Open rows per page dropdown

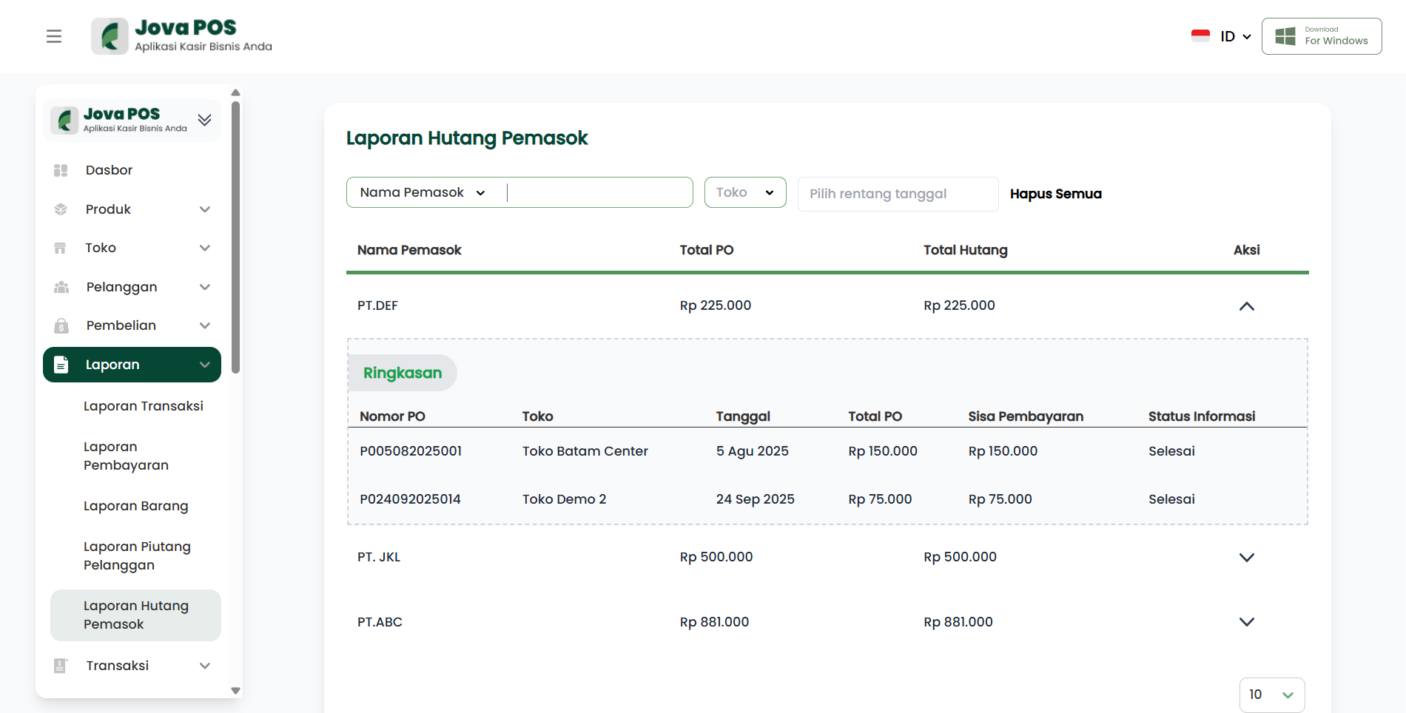[x=1271, y=695]
